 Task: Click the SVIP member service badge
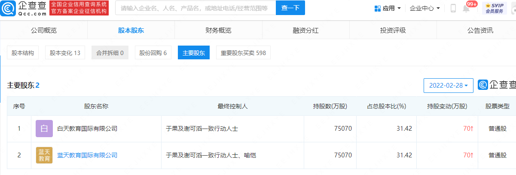(x=494, y=8)
